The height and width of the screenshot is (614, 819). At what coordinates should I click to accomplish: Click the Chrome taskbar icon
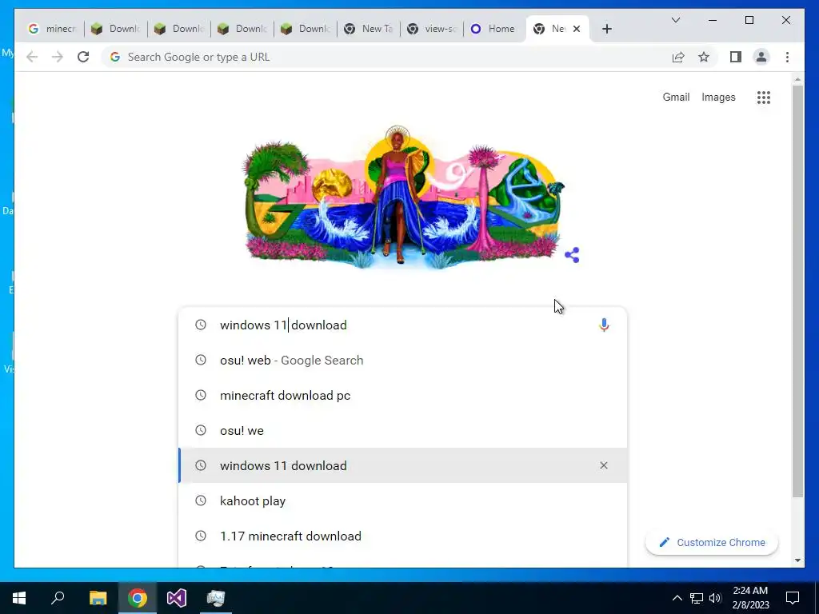click(x=138, y=598)
